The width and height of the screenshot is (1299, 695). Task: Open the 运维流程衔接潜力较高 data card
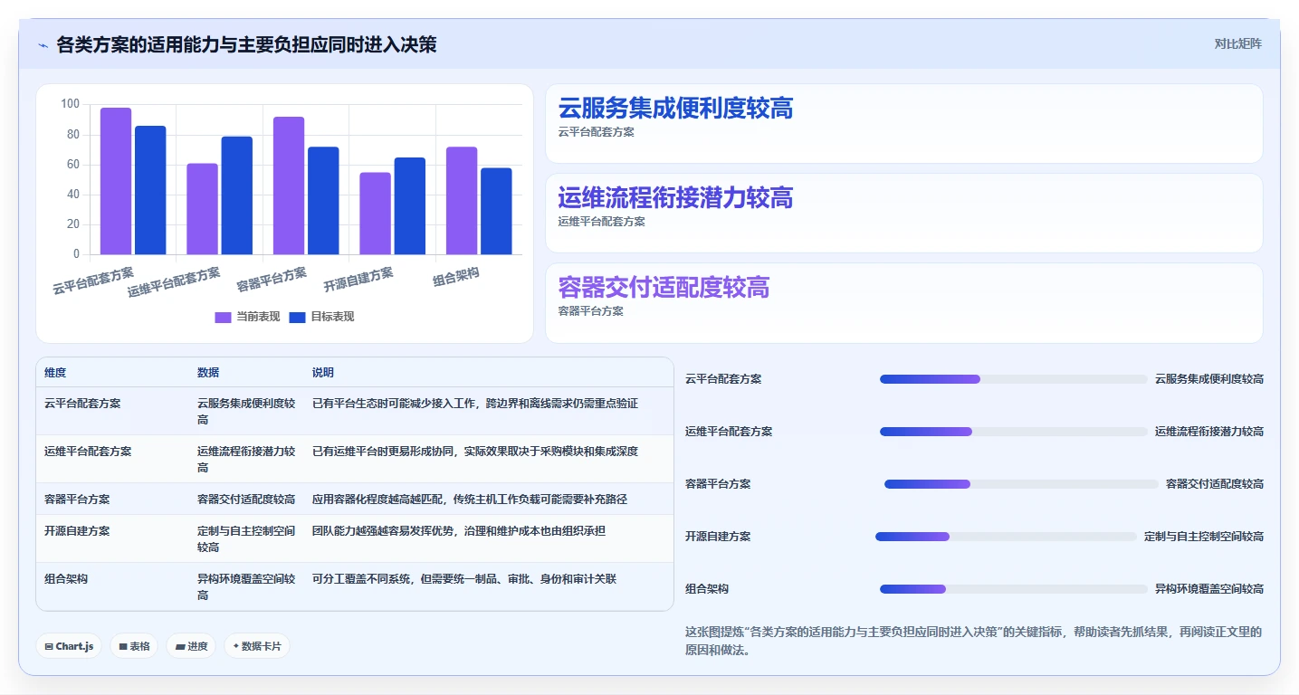point(903,214)
